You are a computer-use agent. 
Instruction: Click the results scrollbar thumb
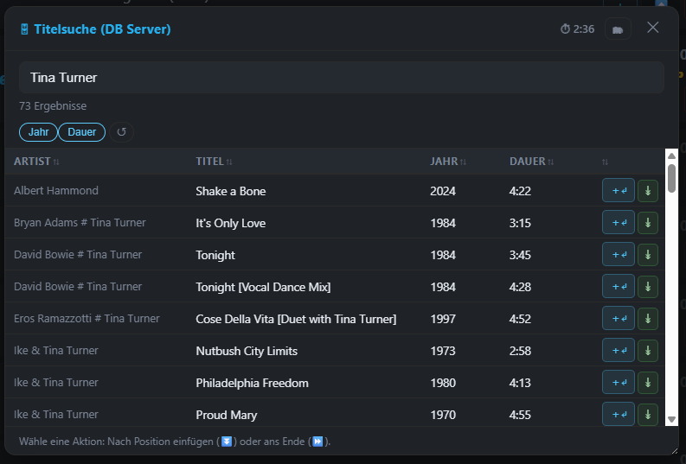point(671,178)
